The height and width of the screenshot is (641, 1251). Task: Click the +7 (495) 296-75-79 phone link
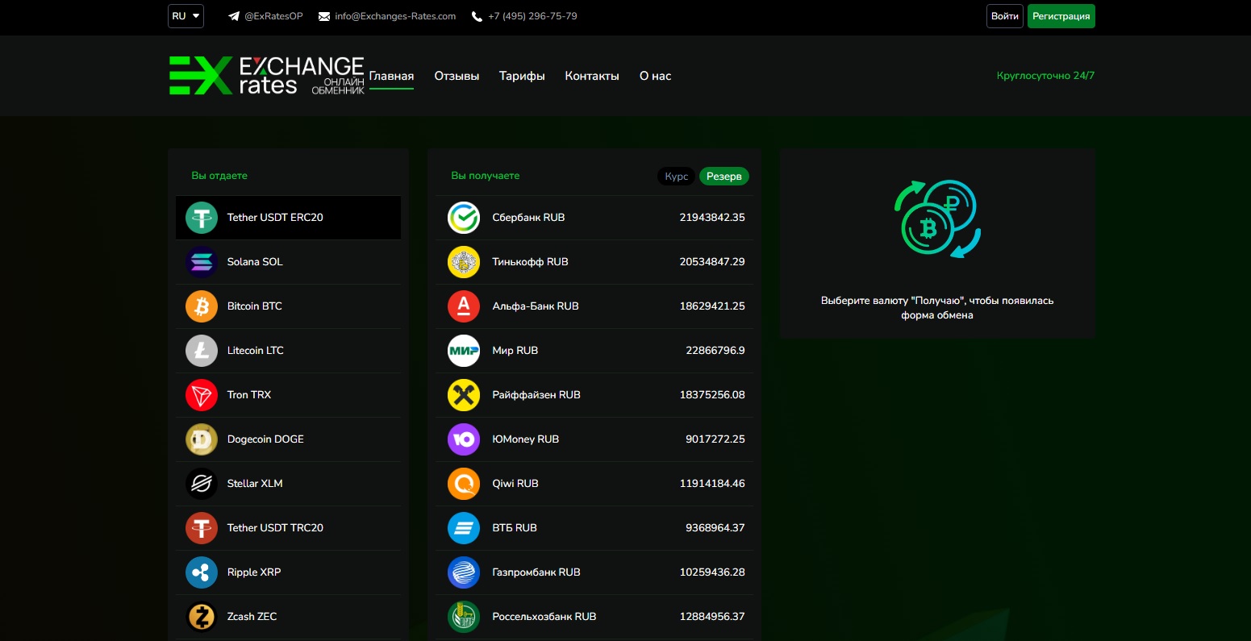(x=532, y=16)
